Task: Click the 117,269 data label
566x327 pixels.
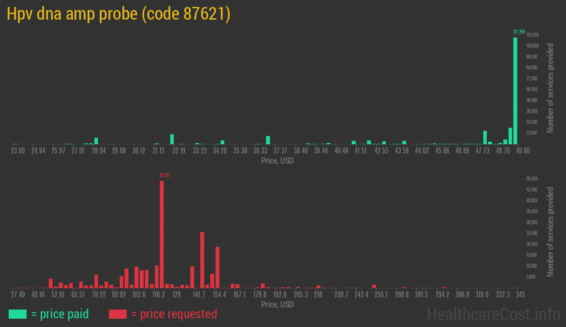Action: (x=519, y=32)
